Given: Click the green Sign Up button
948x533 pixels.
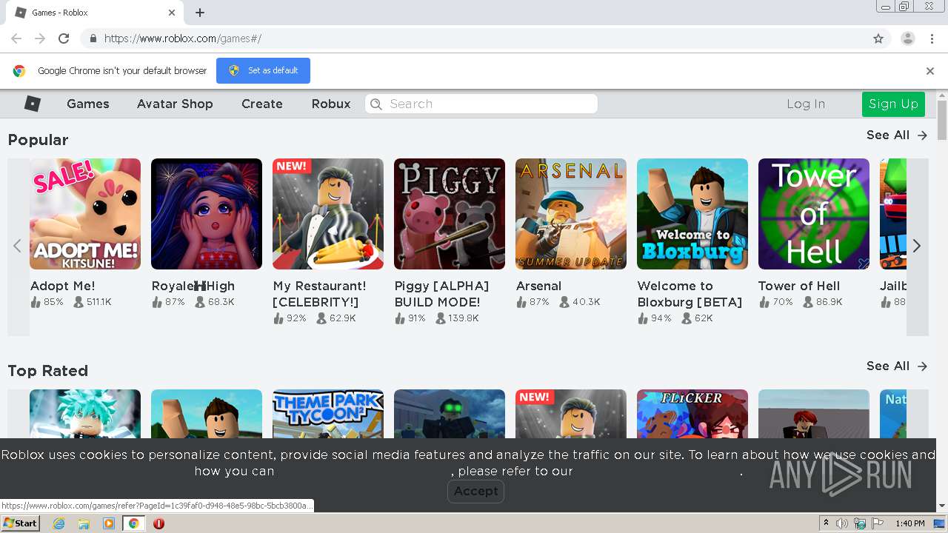Looking at the screenshot, I should point(893,104).
